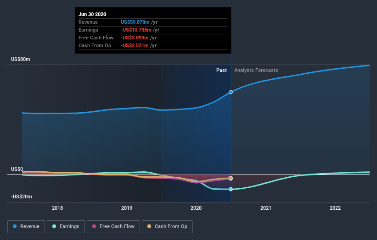Click the Cash From Op label in tooltip
The image size is (377, 240).
tap(95, 45)
